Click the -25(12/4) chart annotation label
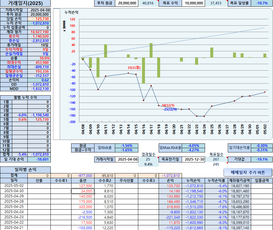Viewport: 273px width, 230px height. (x=170, y=109)
